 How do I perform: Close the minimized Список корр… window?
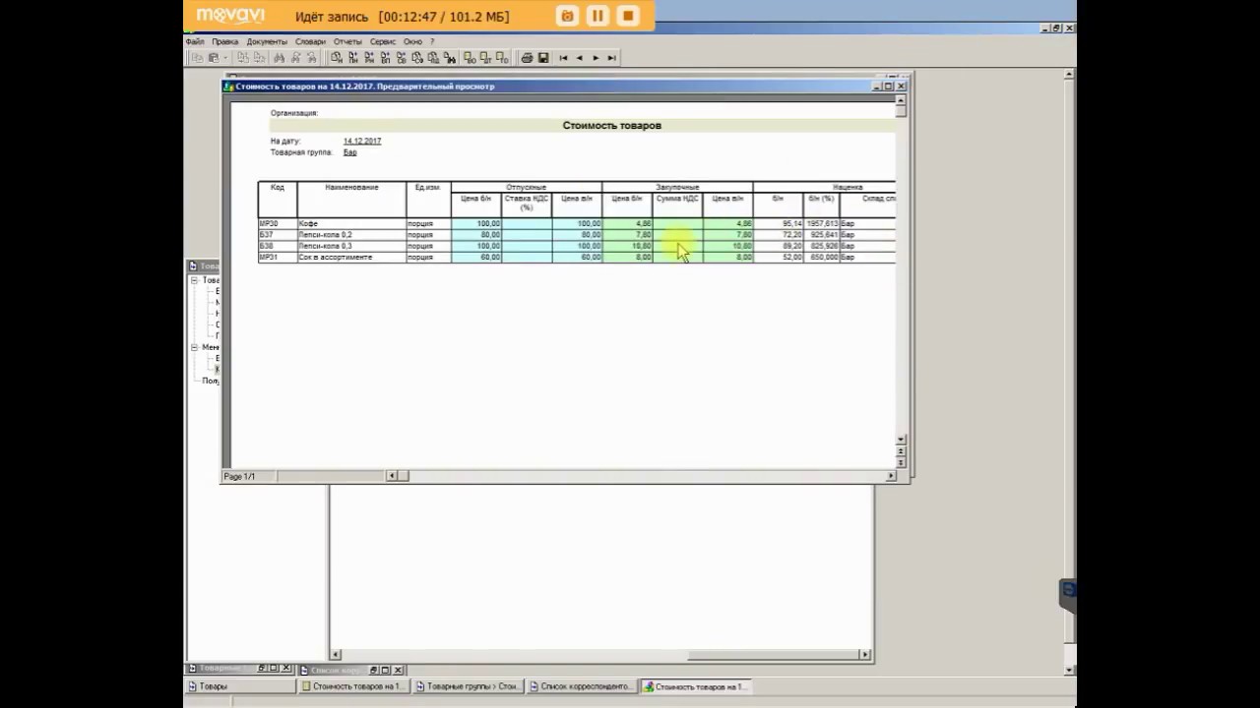[398, 670]
